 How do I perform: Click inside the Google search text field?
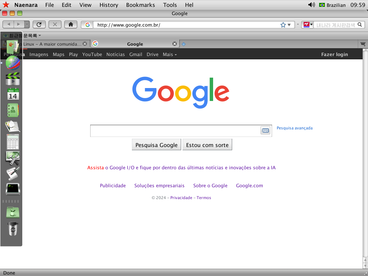175,131
